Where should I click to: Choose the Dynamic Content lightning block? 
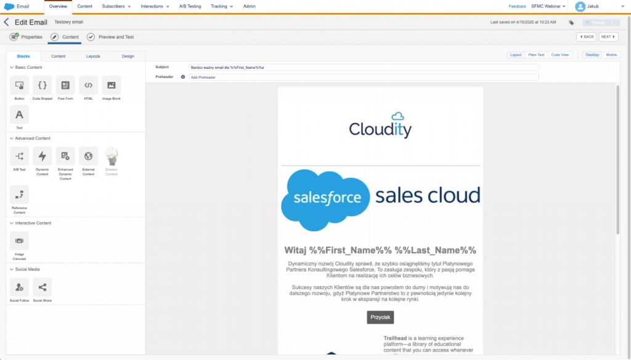coord(43,156)
